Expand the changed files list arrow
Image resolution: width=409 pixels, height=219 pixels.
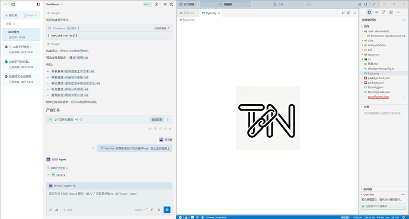[x=168, y=120]
